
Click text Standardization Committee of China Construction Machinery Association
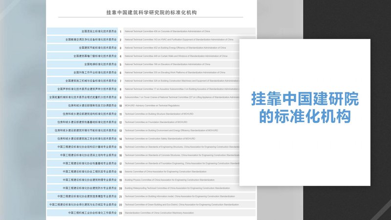[x=159, y=213]
